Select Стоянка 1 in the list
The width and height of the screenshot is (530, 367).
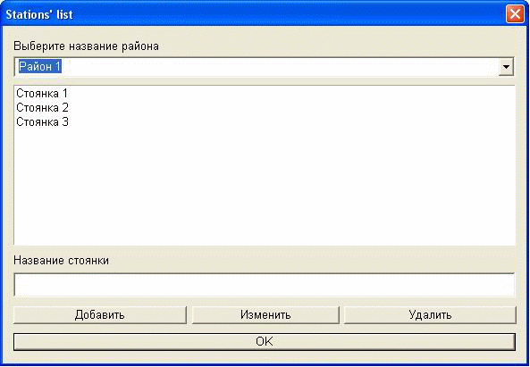click(42, 93)
